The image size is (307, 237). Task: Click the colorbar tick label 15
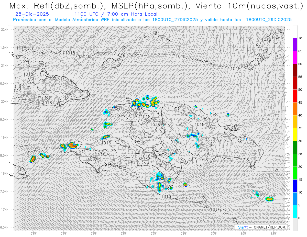300,179
